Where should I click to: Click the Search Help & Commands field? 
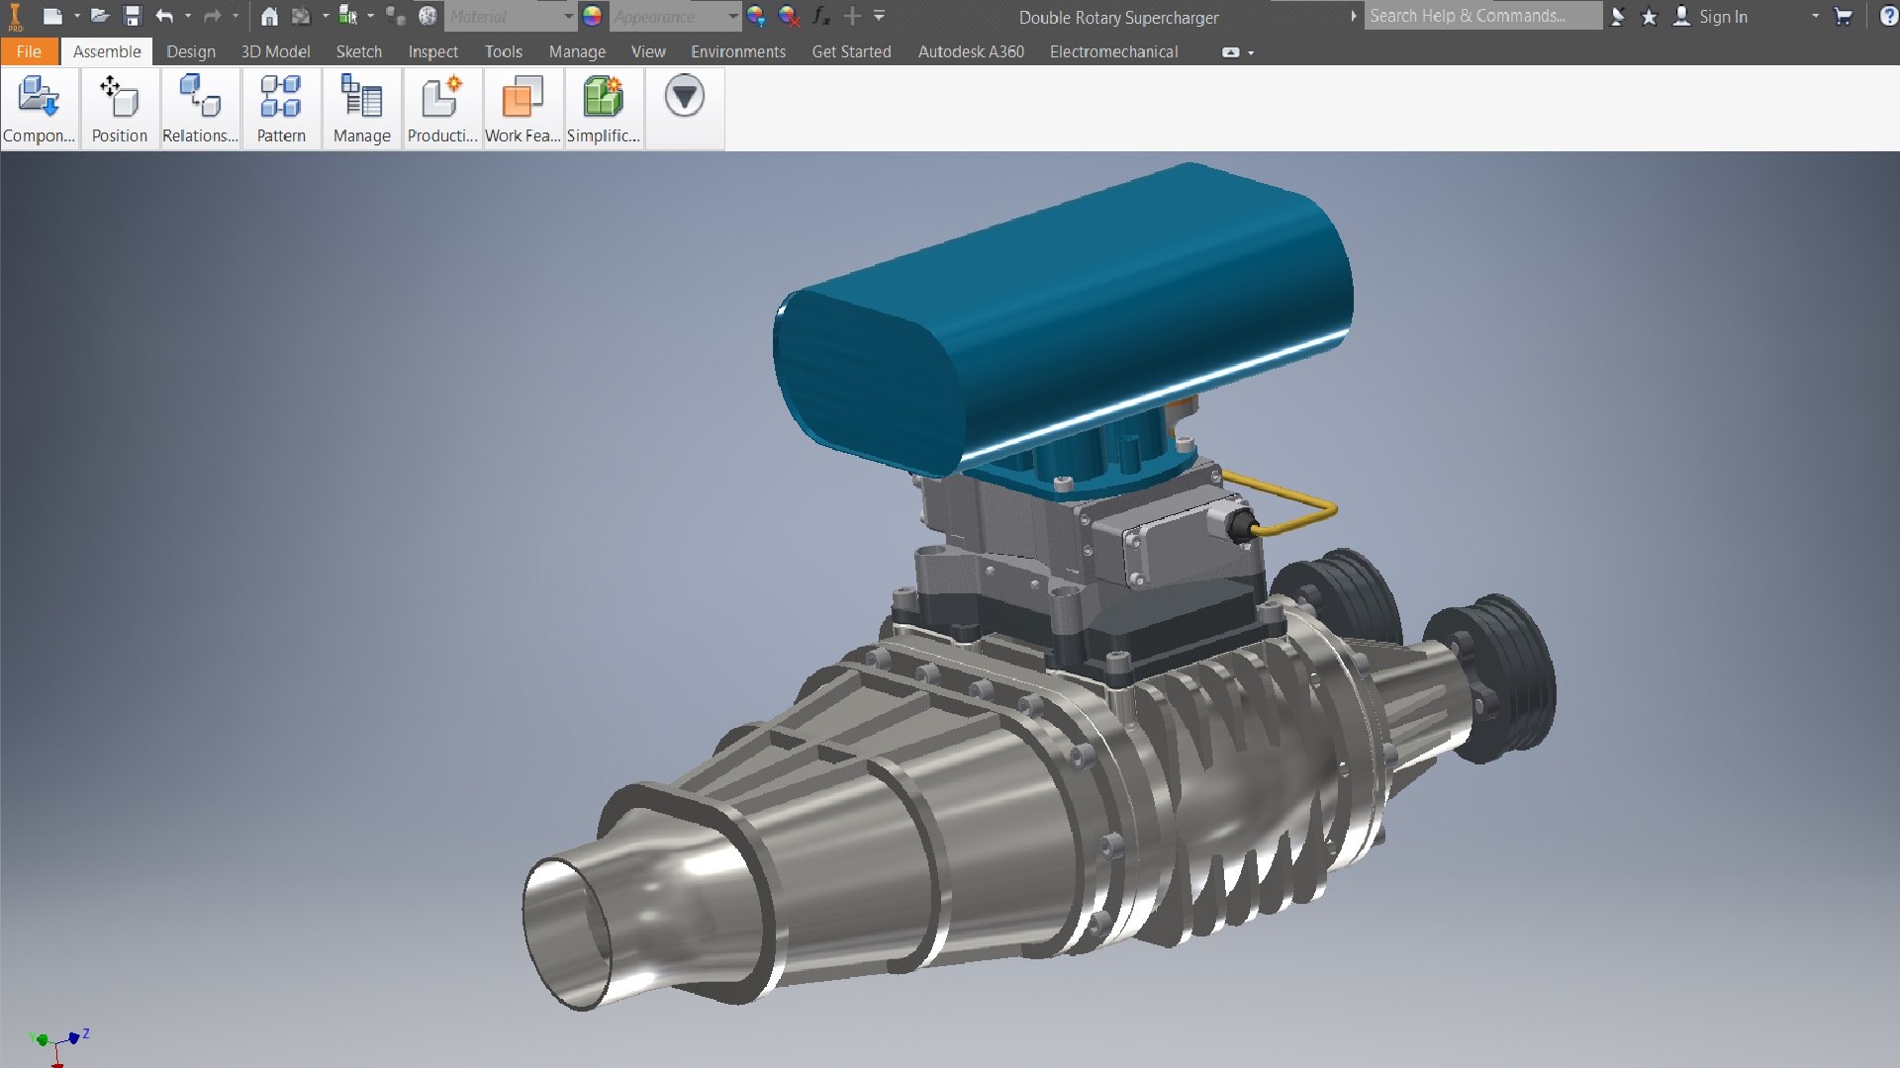(x=1482, y=16)
